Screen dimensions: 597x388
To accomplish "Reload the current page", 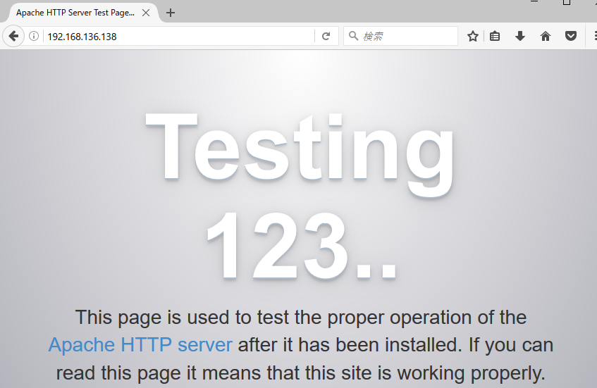I will tap(326, 37).
